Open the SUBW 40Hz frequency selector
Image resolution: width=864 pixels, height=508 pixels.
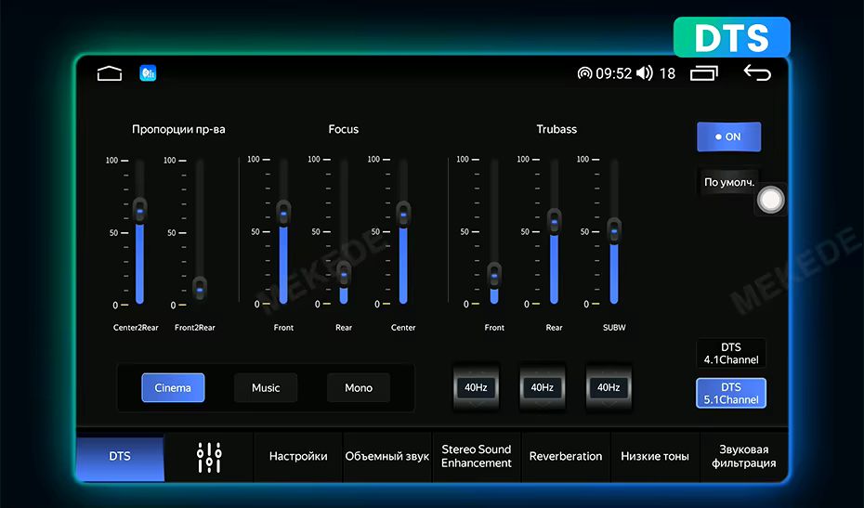tap(609, 387)
